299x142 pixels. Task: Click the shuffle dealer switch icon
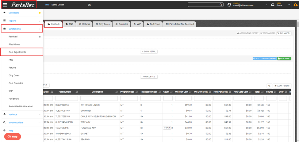(89, 5)
